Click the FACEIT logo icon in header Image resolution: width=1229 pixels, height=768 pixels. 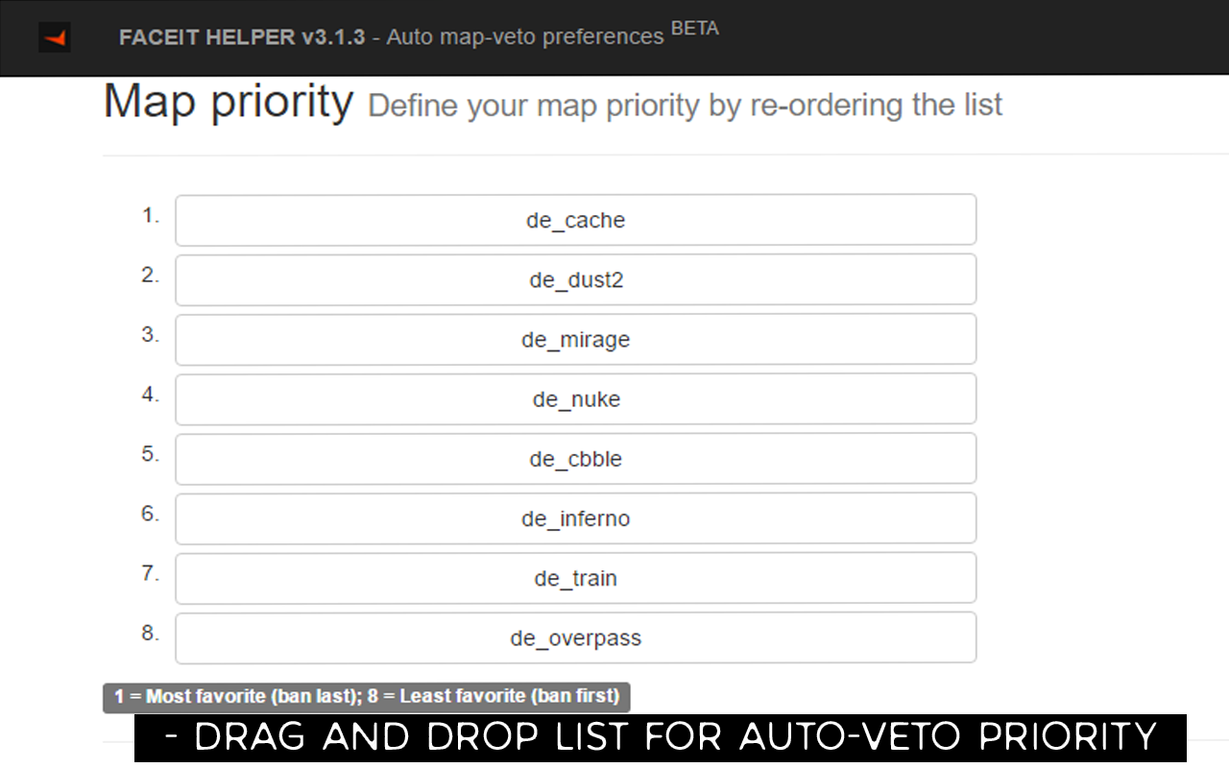55,37
